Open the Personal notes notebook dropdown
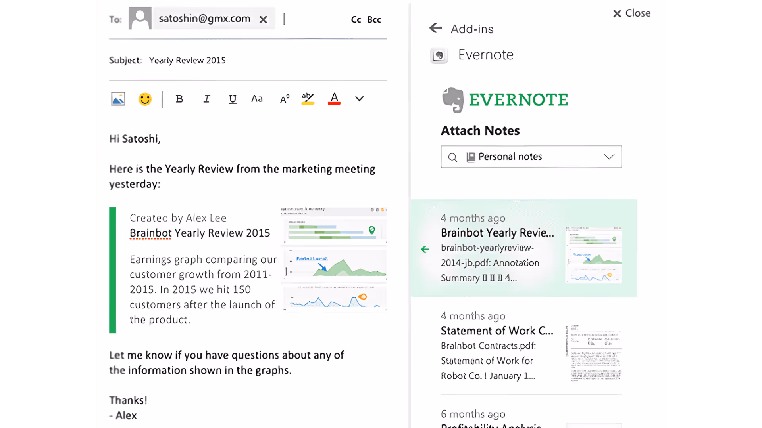This screenshot has height=428, width=762. coord(609,157)
